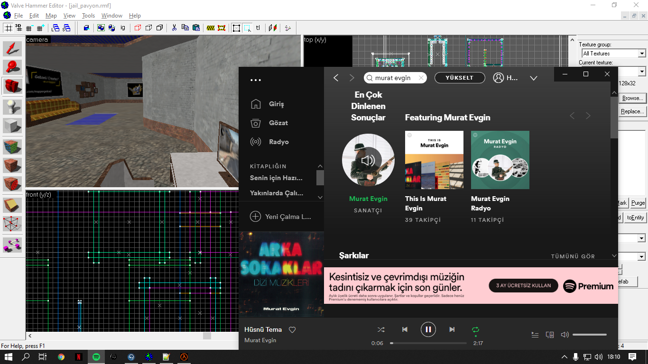
Task: Open the Edit menu in Hammer
Action: pos(34,16)
